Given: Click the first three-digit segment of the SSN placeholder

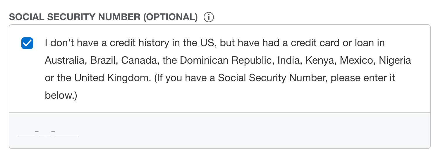Looking at the screenshot, I should (25, 134).
